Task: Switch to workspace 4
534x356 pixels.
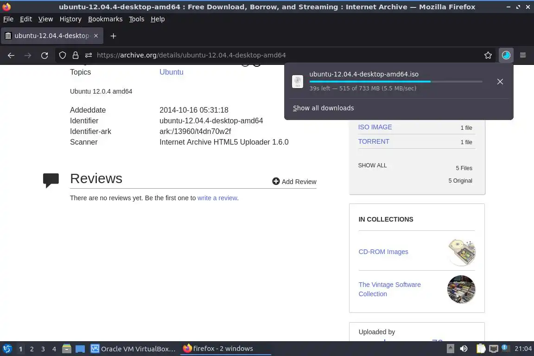Action: tap(54, 349)
